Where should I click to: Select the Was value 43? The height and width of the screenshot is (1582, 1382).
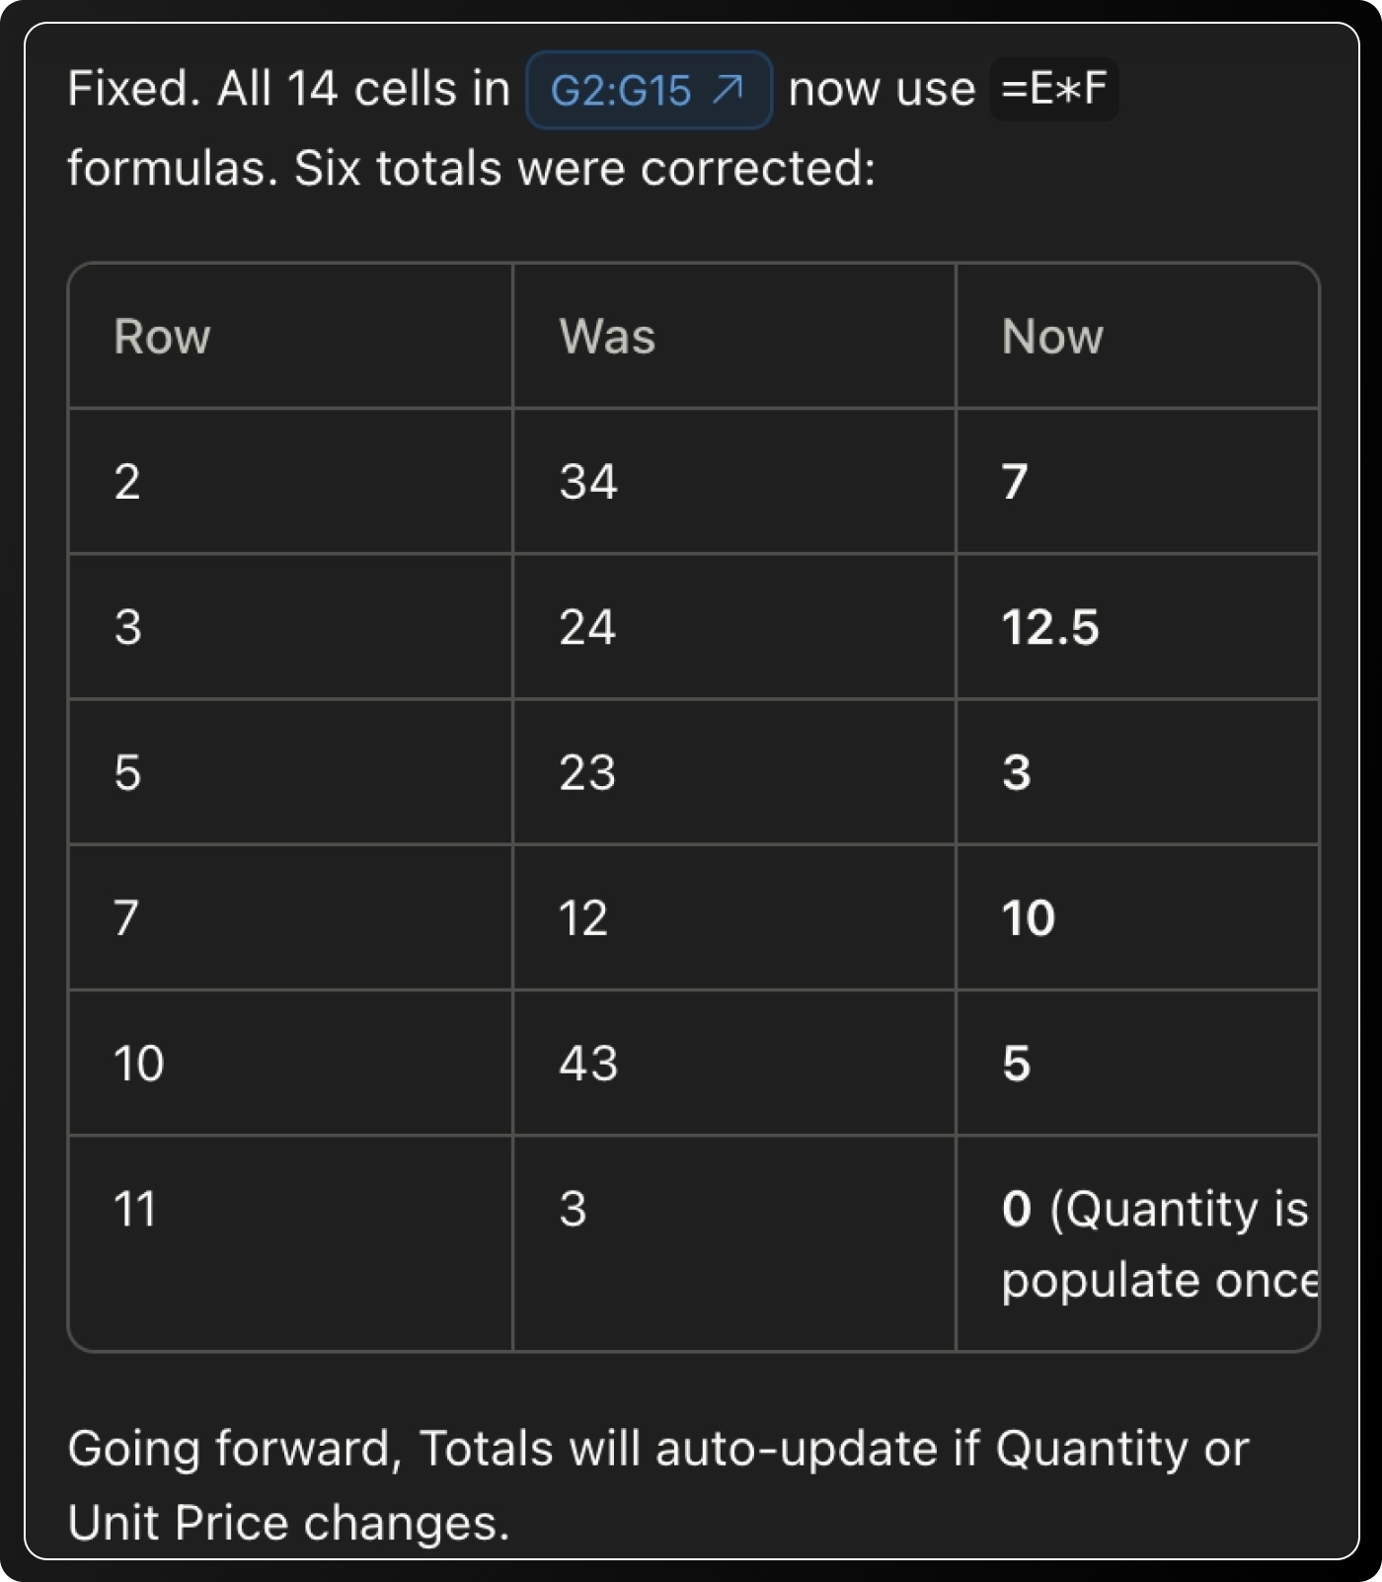coord(588,1064)
